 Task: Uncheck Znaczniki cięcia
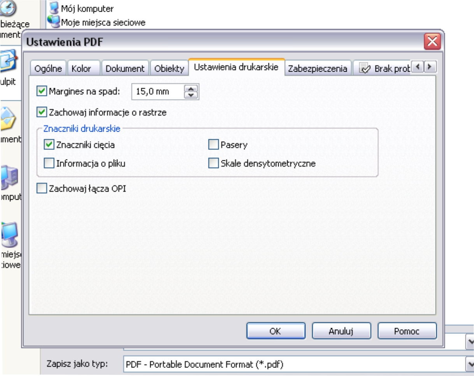tap(49, 145)
